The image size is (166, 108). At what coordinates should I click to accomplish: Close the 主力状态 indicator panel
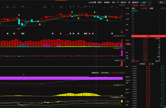pyautogui.click(x=124, y=36)
